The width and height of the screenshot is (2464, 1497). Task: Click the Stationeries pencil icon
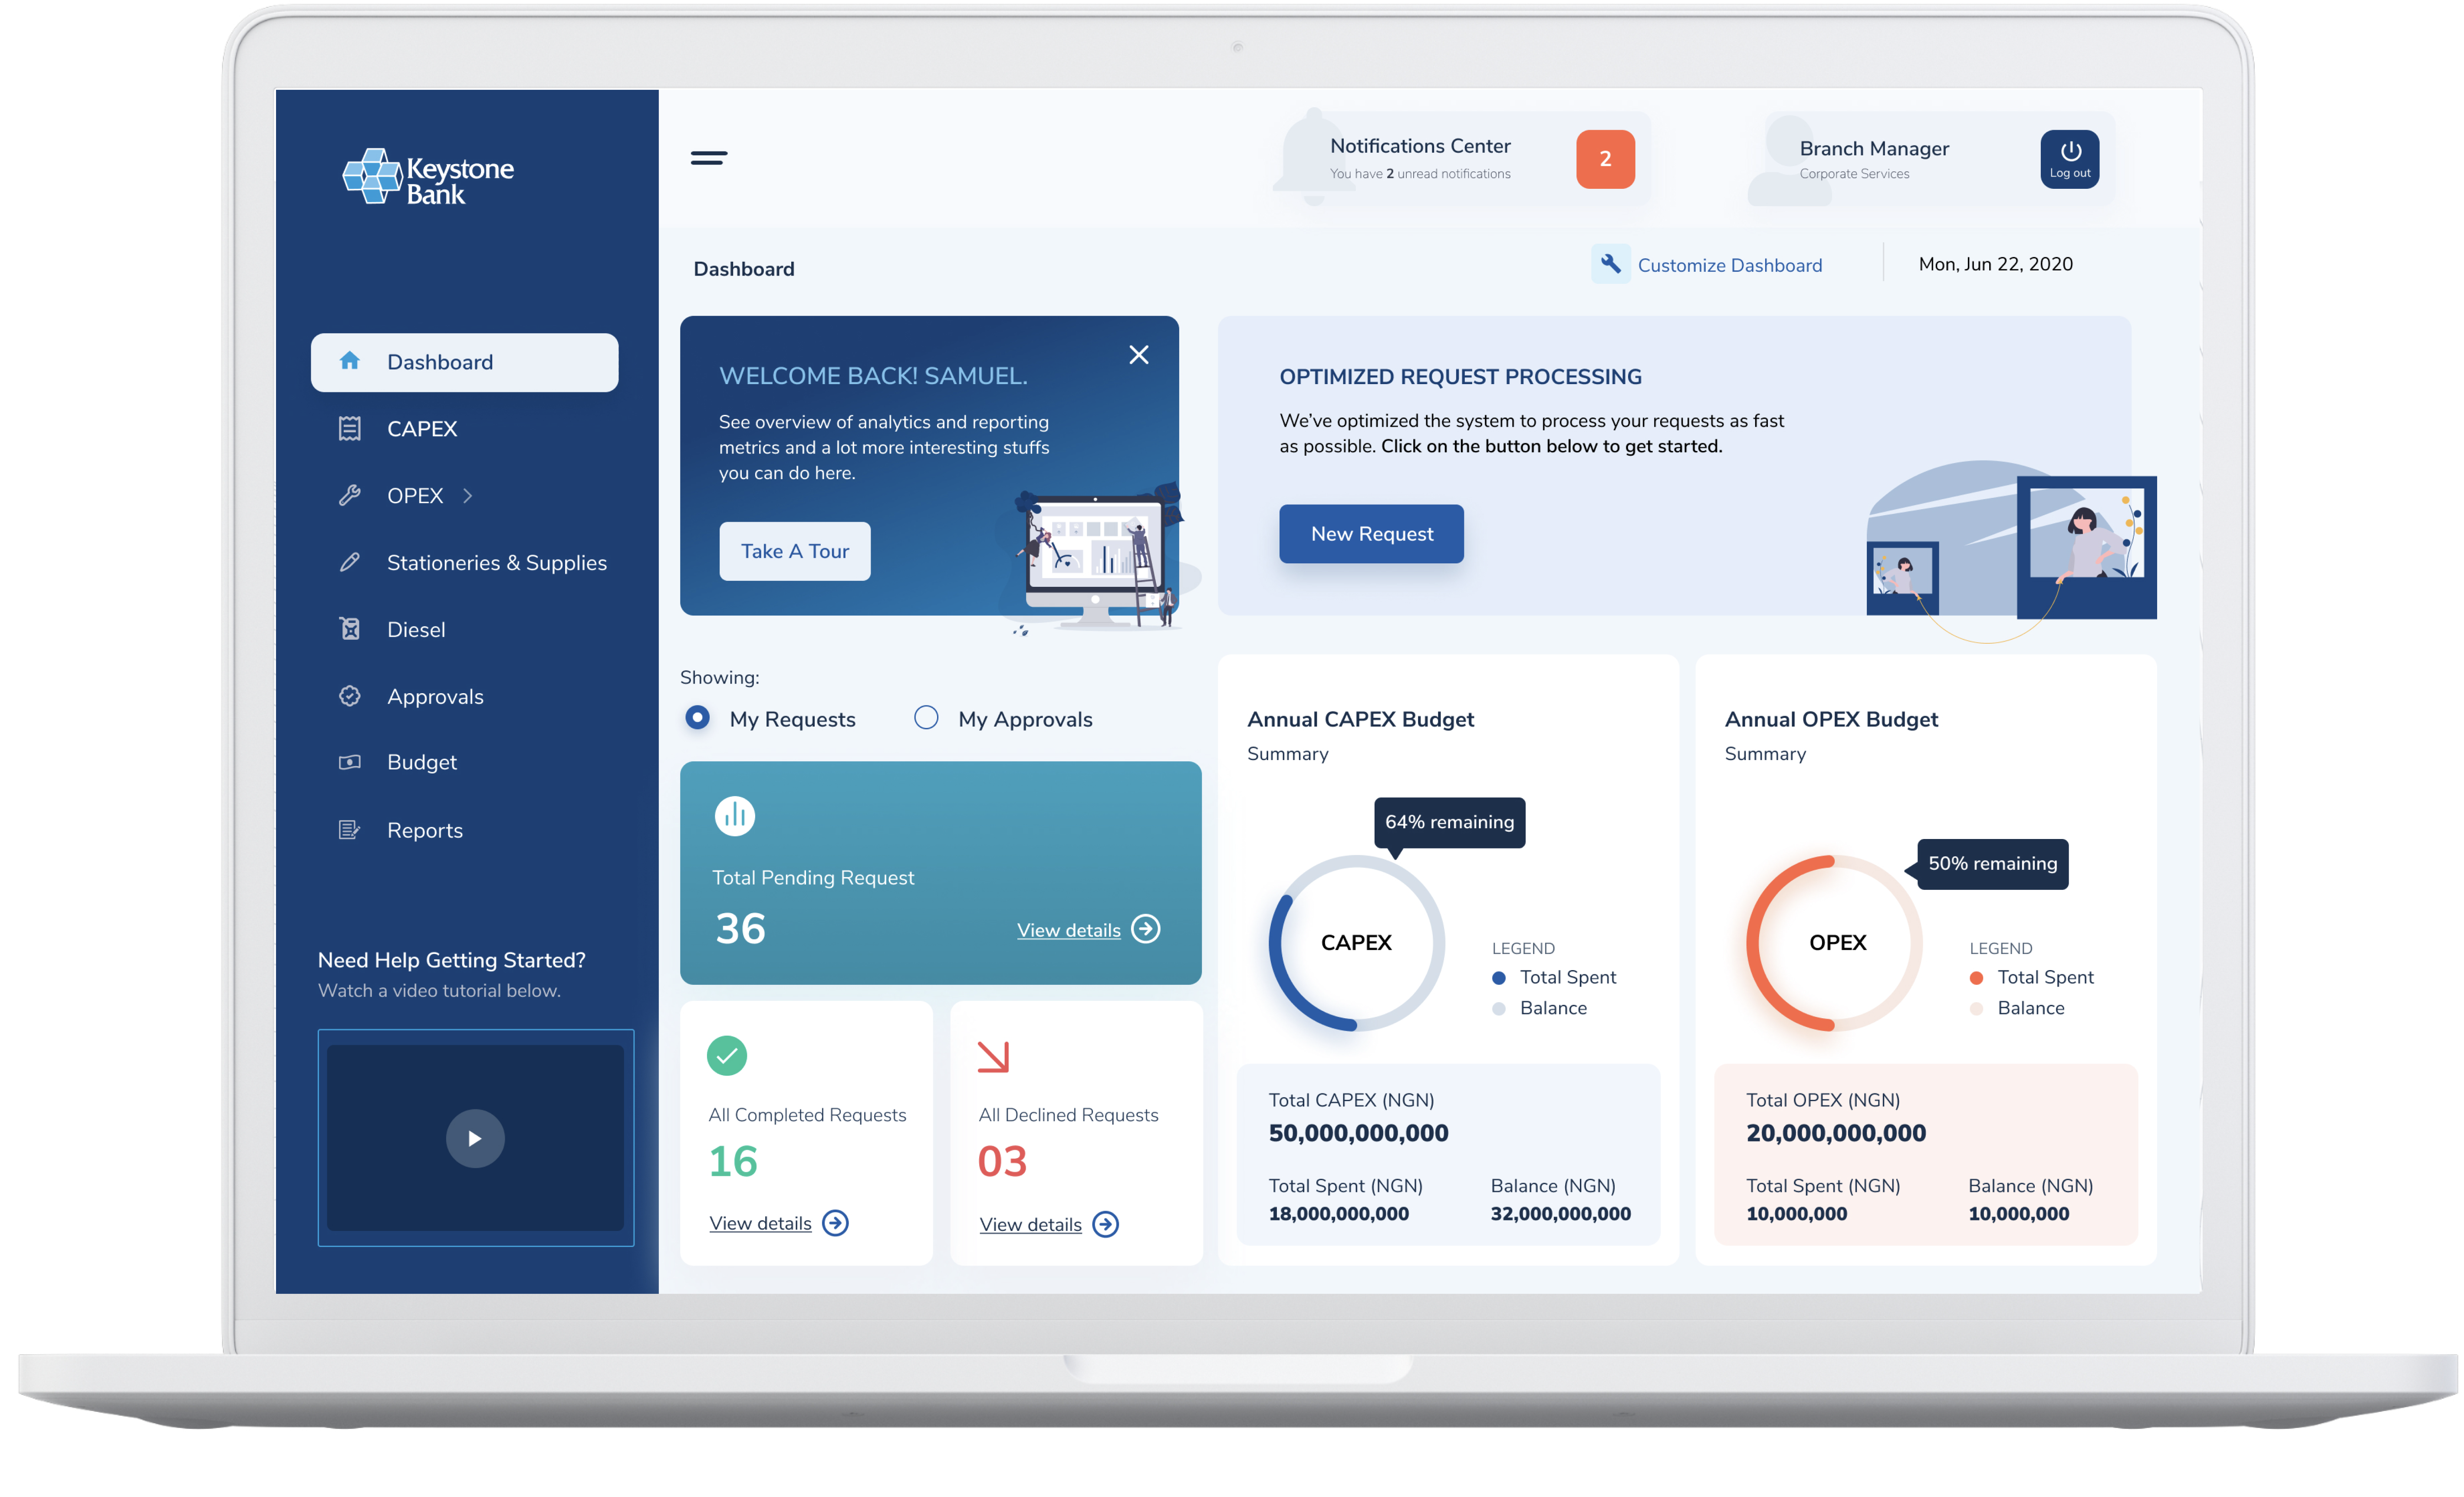[x=349, y=562]
